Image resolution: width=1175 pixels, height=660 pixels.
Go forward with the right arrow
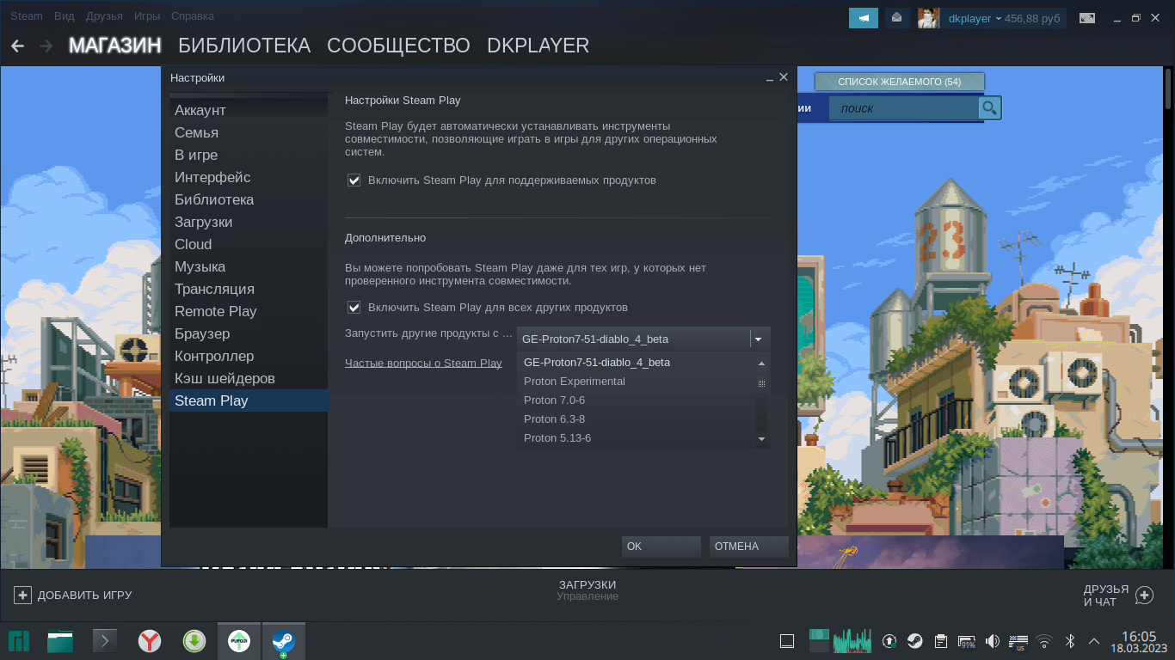pos(46,46)
